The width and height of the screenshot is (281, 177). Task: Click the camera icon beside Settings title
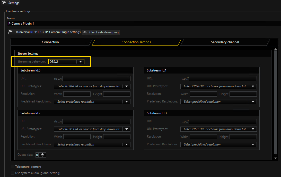tap(3, 3)
